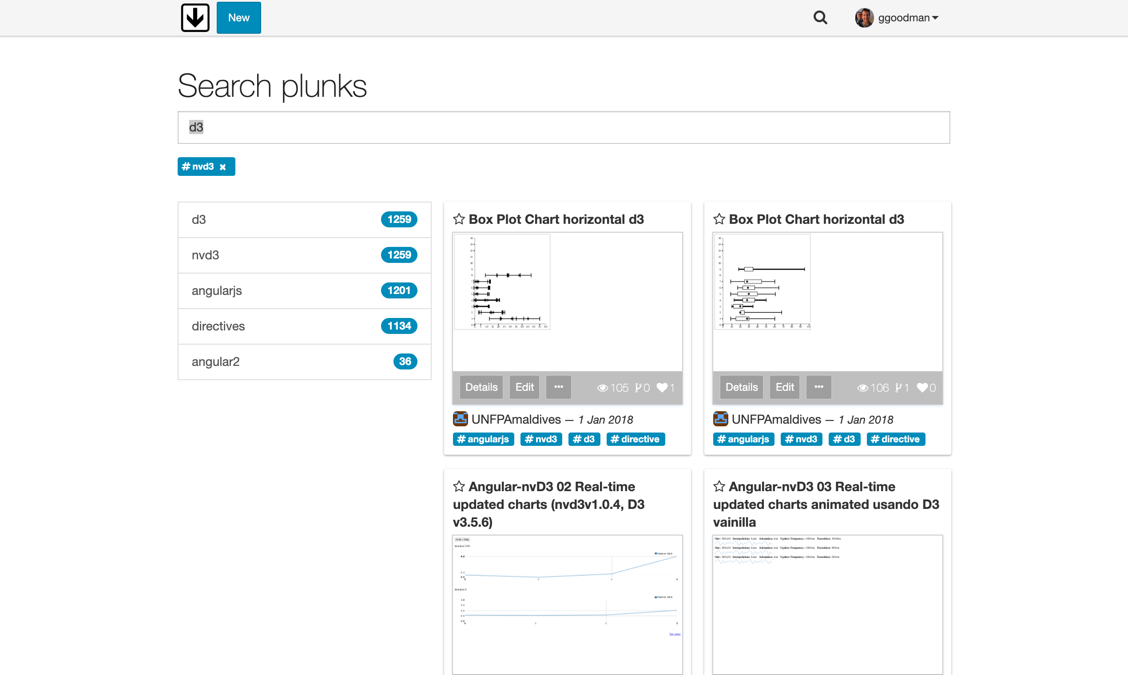Click the Plunker download-arrow logo
Image resolution: width=1128 pixels, height=675 pixels.
(195, 18)
